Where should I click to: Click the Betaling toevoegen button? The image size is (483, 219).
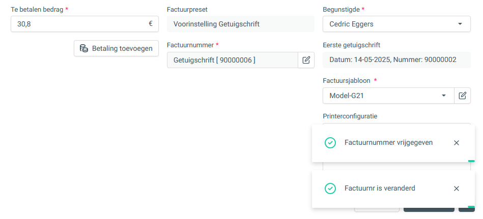(x=116, y=48)
